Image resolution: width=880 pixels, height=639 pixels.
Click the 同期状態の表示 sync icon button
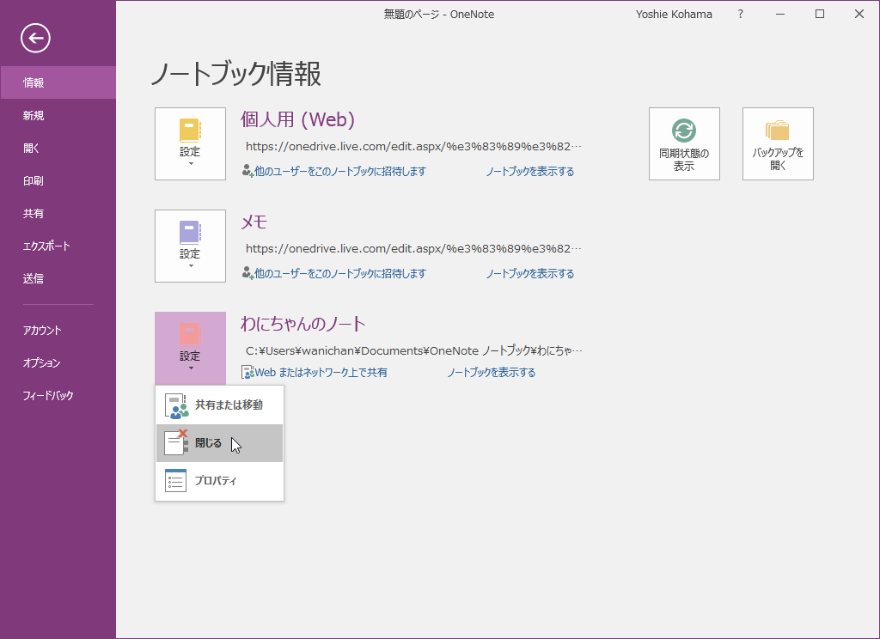pos(684,143)
